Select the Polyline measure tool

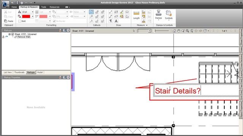coord(144,17)
